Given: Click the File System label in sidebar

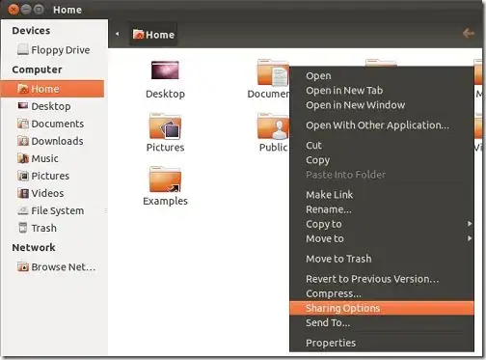Looking at the screenshot, I should 58,210.
